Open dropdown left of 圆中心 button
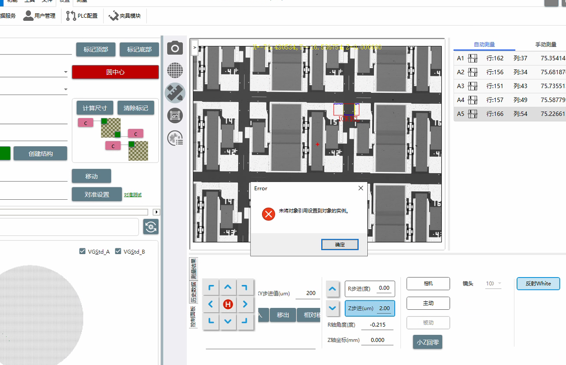This screenshot has width=566, height=365. 65,72
